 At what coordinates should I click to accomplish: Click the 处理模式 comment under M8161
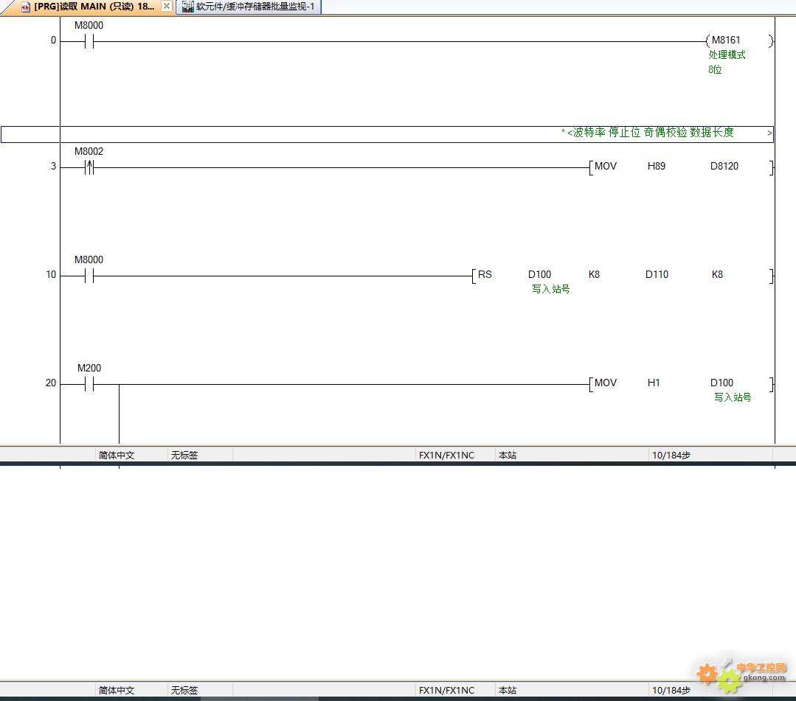[727, 55]
